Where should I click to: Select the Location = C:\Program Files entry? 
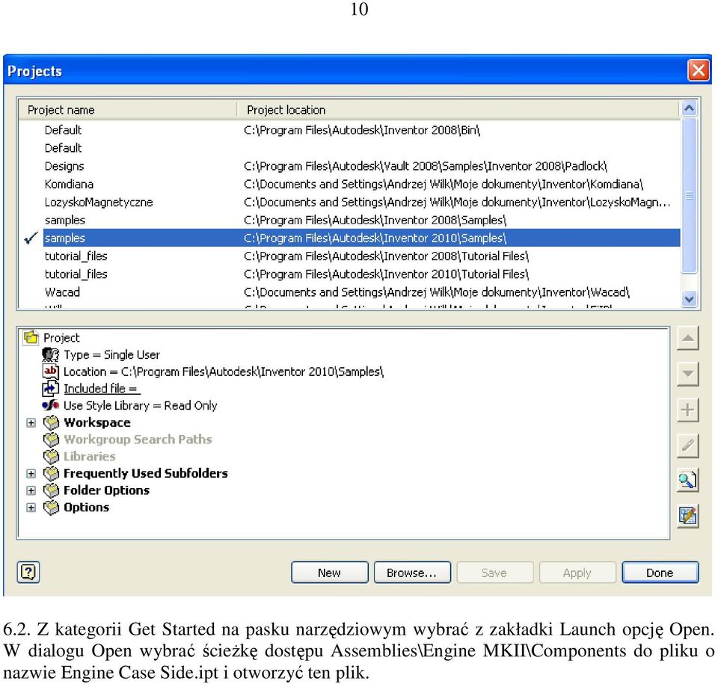224,372
